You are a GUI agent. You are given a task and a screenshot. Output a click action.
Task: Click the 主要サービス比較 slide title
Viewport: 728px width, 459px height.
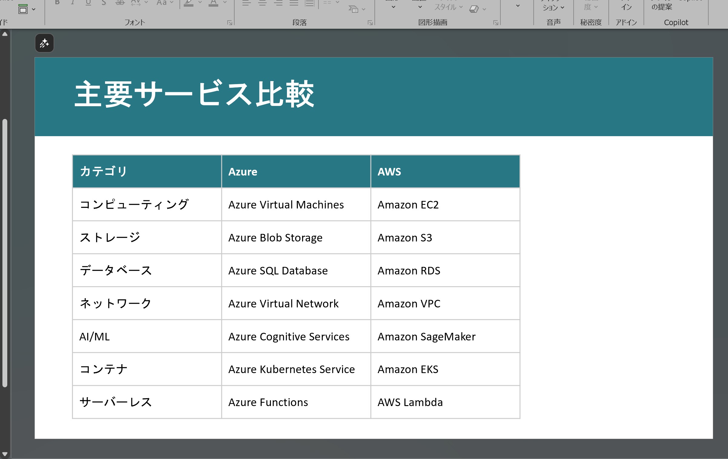coord(194,94)
